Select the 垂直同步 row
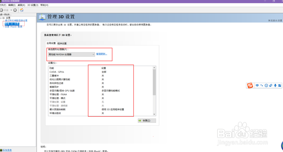Image resolution: width=283 pixels, height=152 pixels. tap(100, 87)
